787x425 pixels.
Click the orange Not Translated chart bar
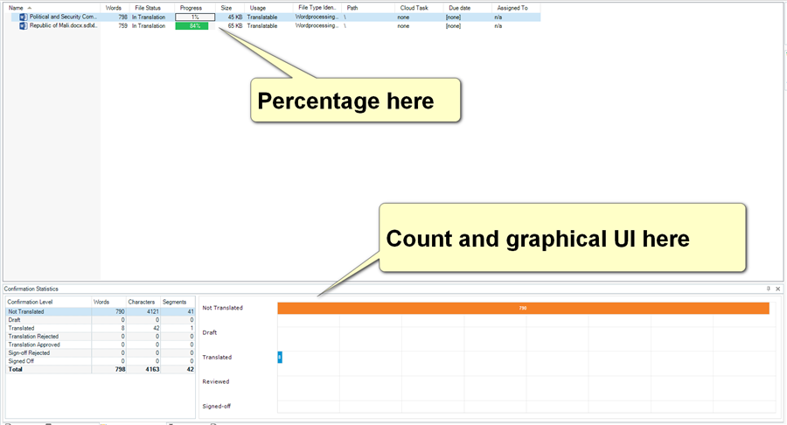(523, 308)
